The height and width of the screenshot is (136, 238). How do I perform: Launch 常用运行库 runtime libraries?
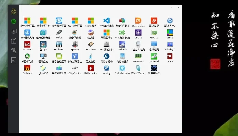pyautogui.click(x=106, y=34)
